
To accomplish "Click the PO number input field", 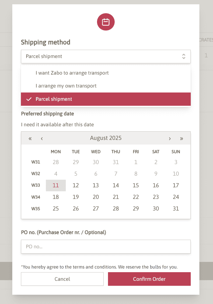I will (106, 247).
